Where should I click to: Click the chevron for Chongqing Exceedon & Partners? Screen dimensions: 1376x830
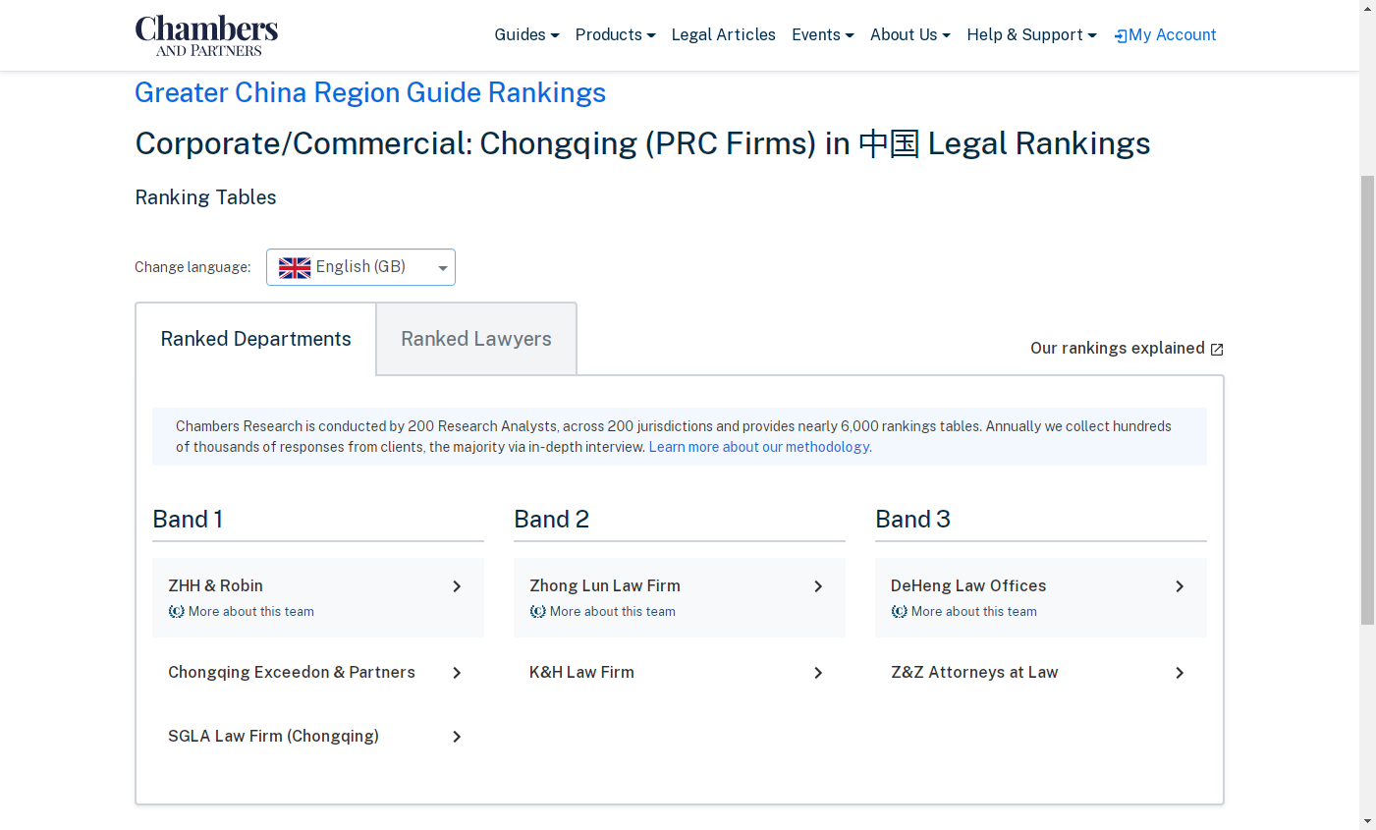point(457,673)
